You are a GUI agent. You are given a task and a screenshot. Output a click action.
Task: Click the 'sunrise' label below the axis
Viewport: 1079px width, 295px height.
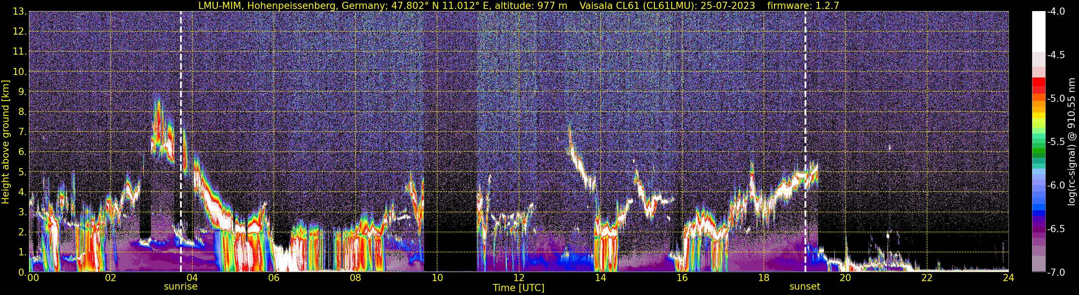pyautogui.click(x=180, y=287)
